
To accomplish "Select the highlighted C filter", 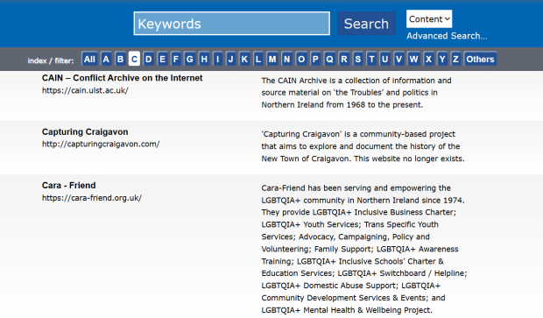I will tap(134, 59).
